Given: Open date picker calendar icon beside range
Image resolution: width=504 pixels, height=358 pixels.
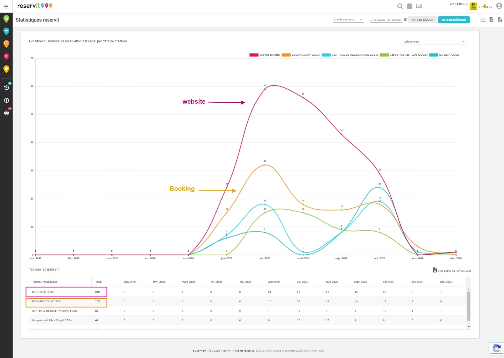Looking at the screenshot, I should [405, 20].
